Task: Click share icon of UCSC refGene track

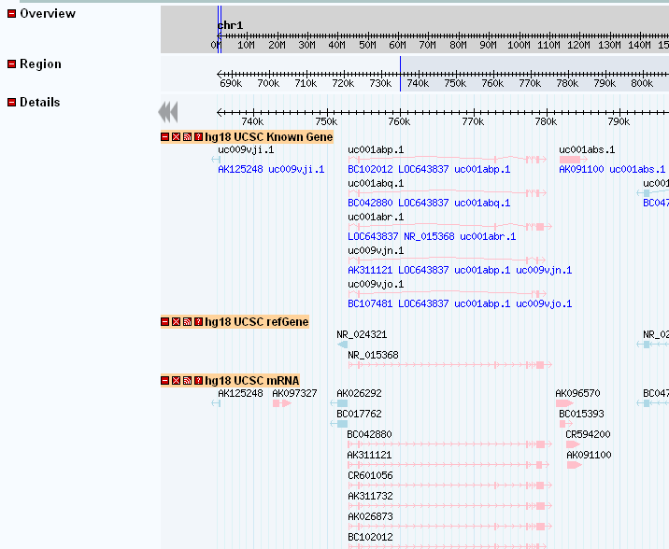Action: click(187, 322)
